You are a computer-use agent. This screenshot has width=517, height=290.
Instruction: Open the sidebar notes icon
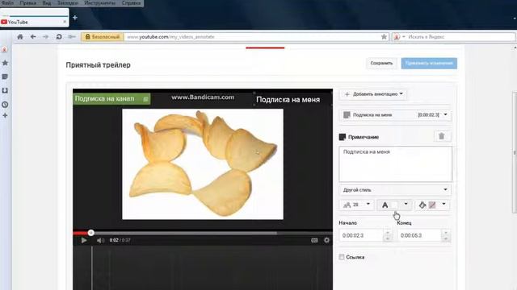(5, 77)
